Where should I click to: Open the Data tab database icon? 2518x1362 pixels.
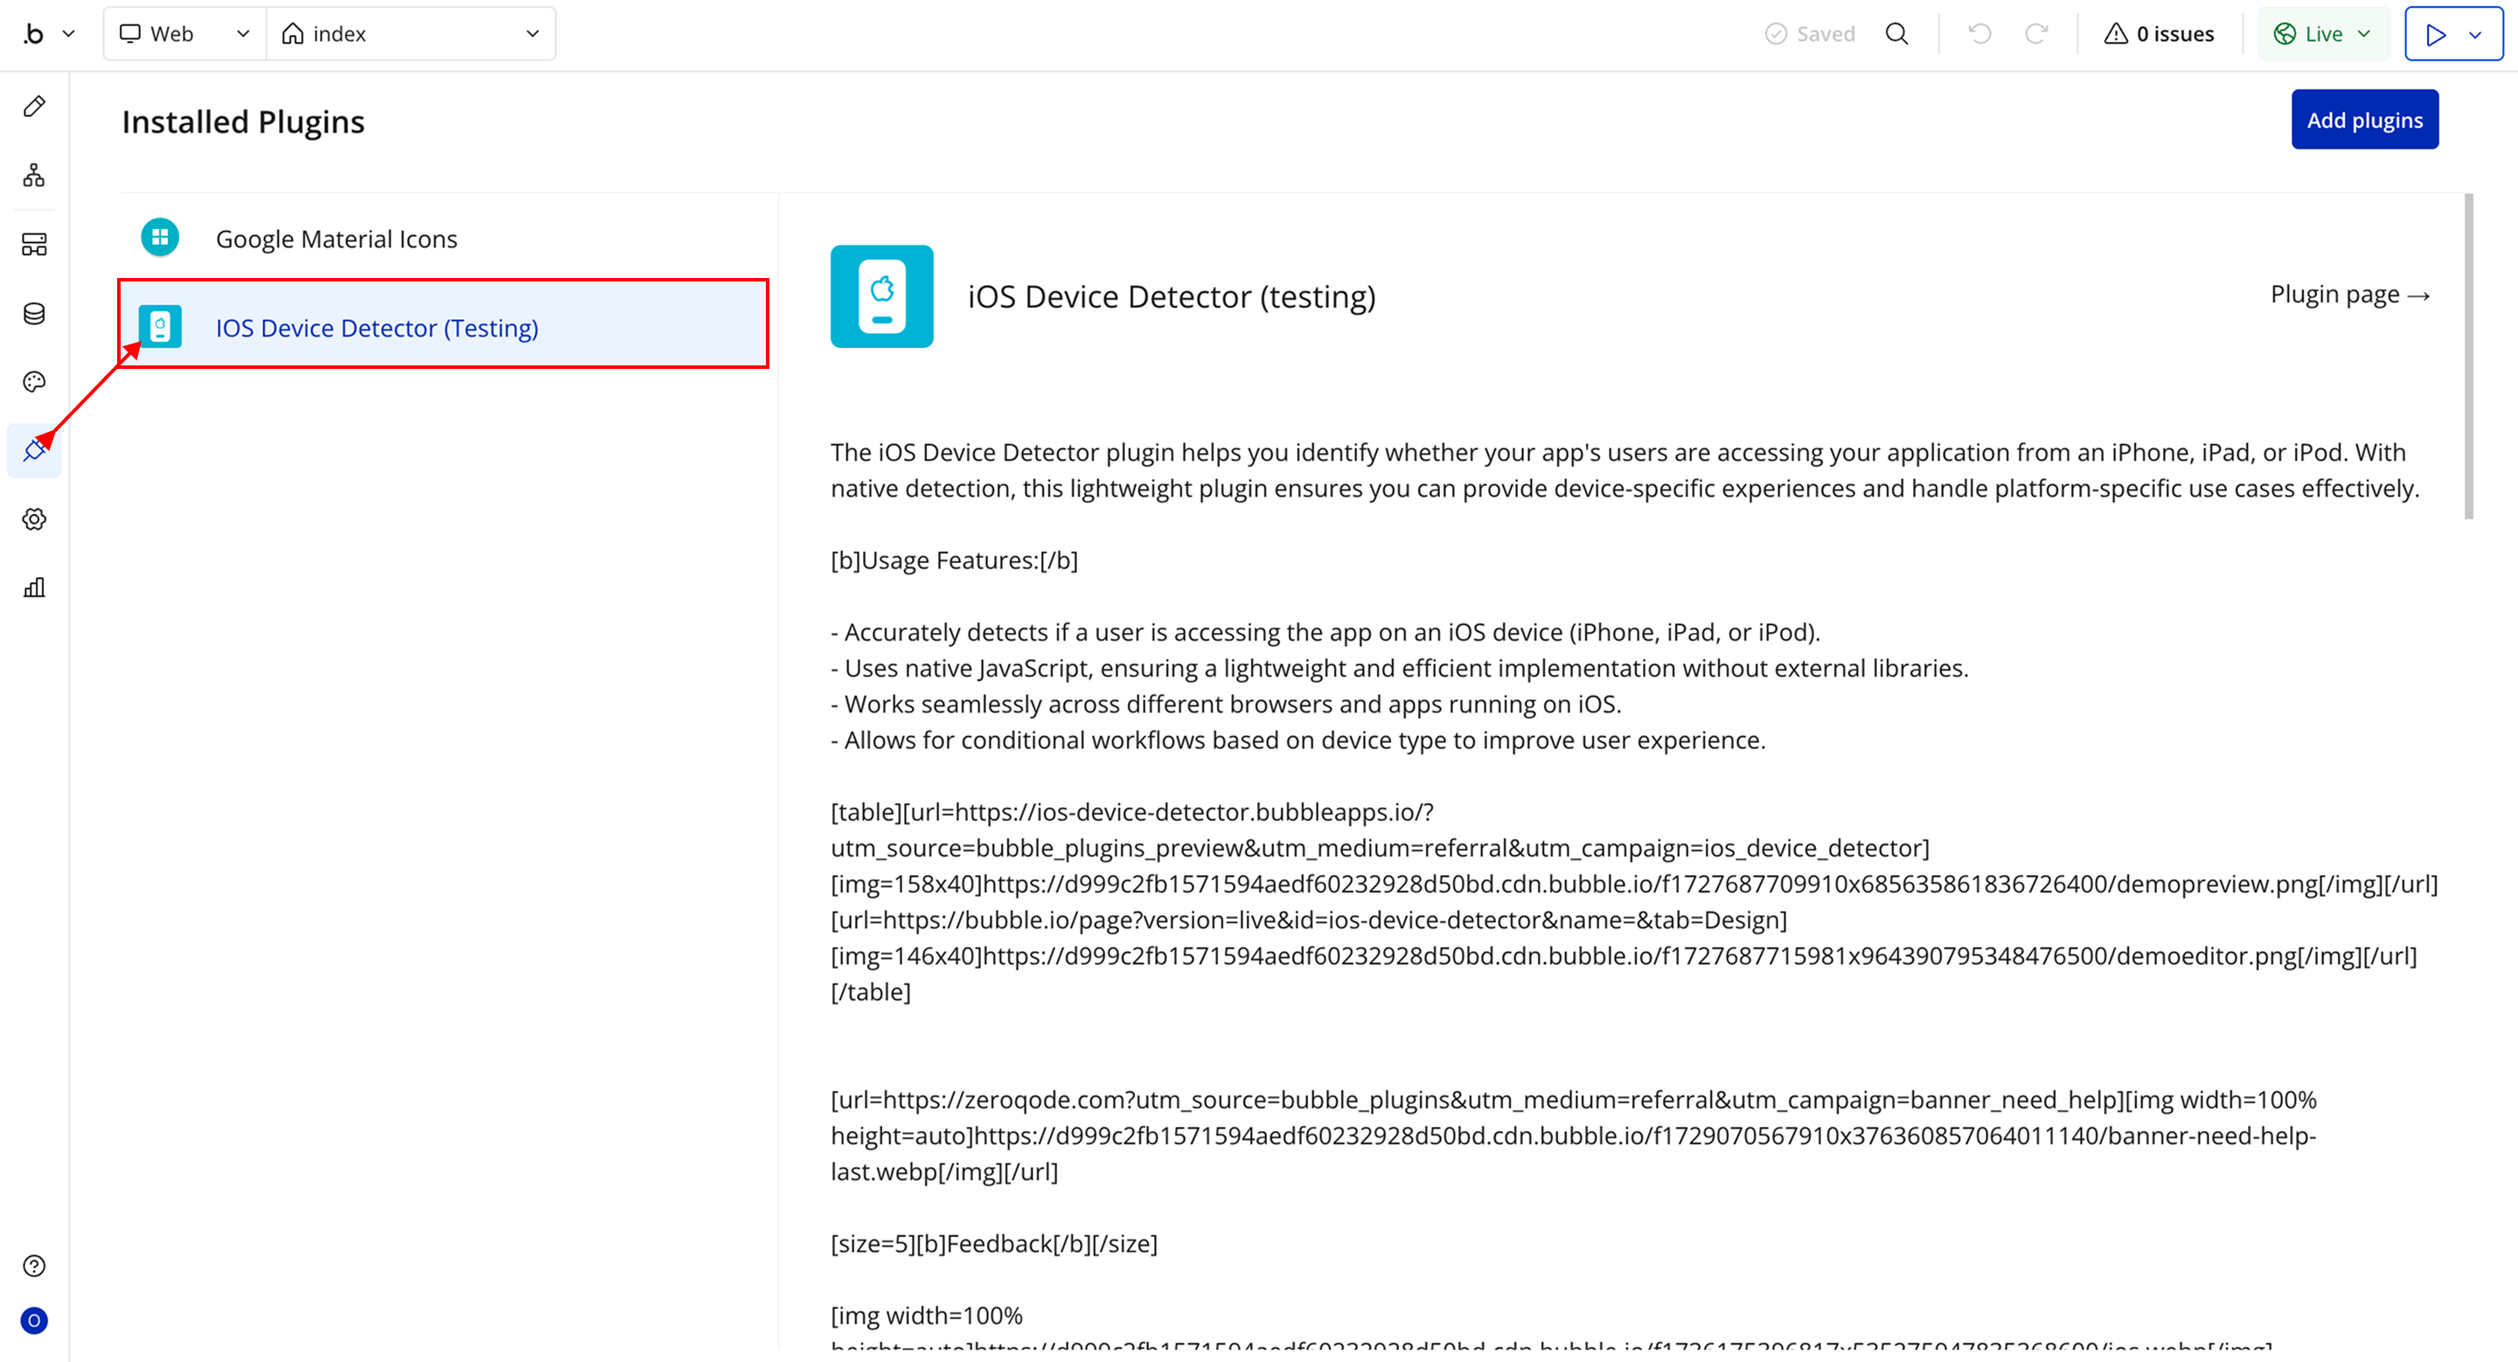34,314
